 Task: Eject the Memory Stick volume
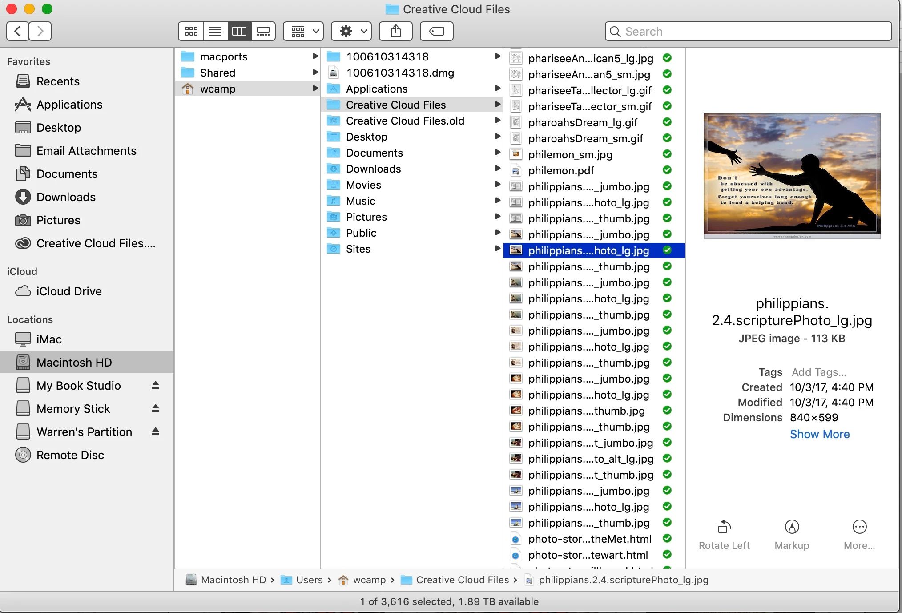(156, 408)
